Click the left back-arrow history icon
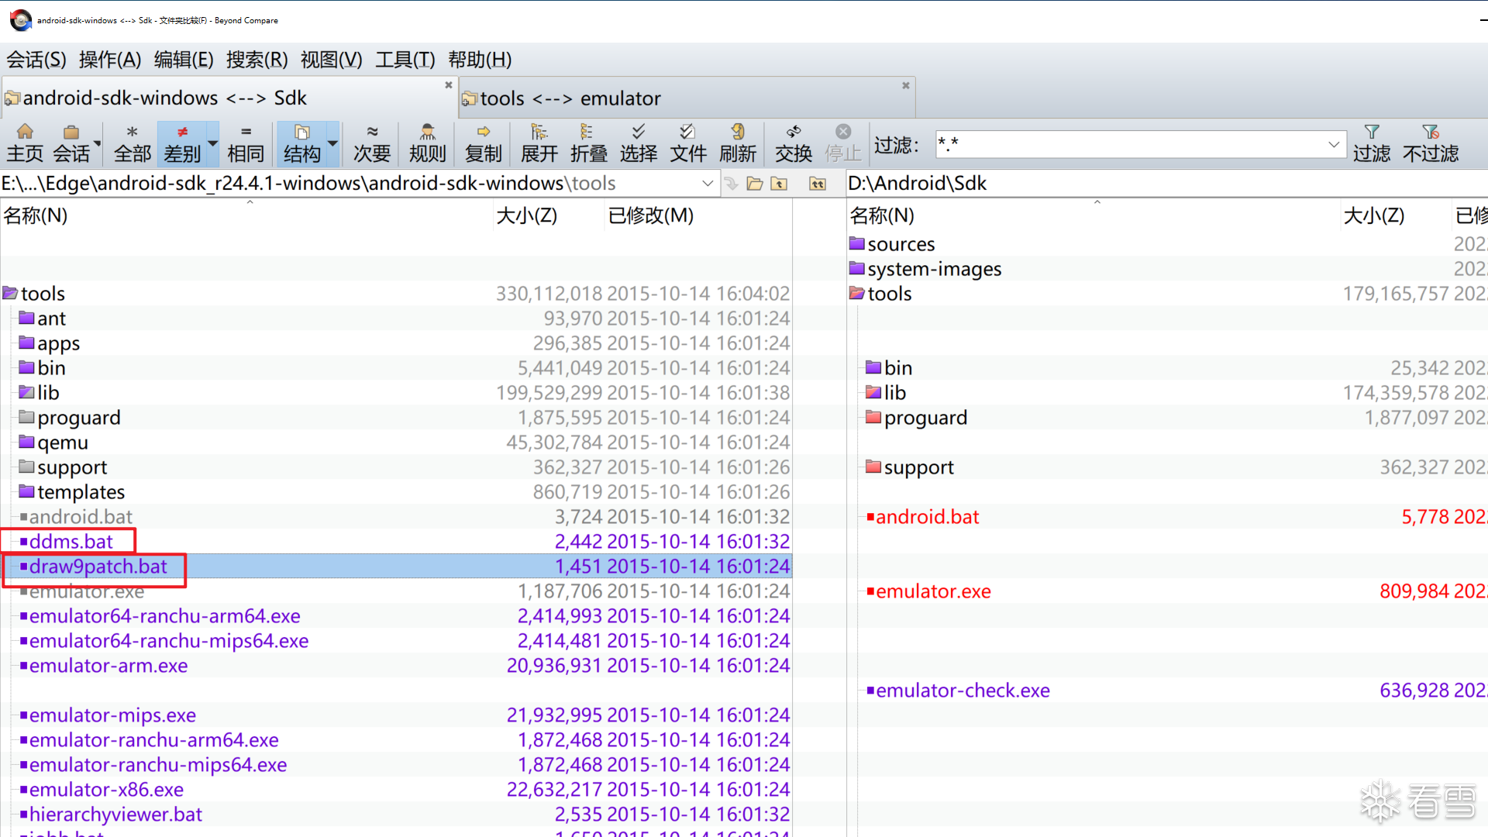1488x837 pixels. (x=731, y=184)
